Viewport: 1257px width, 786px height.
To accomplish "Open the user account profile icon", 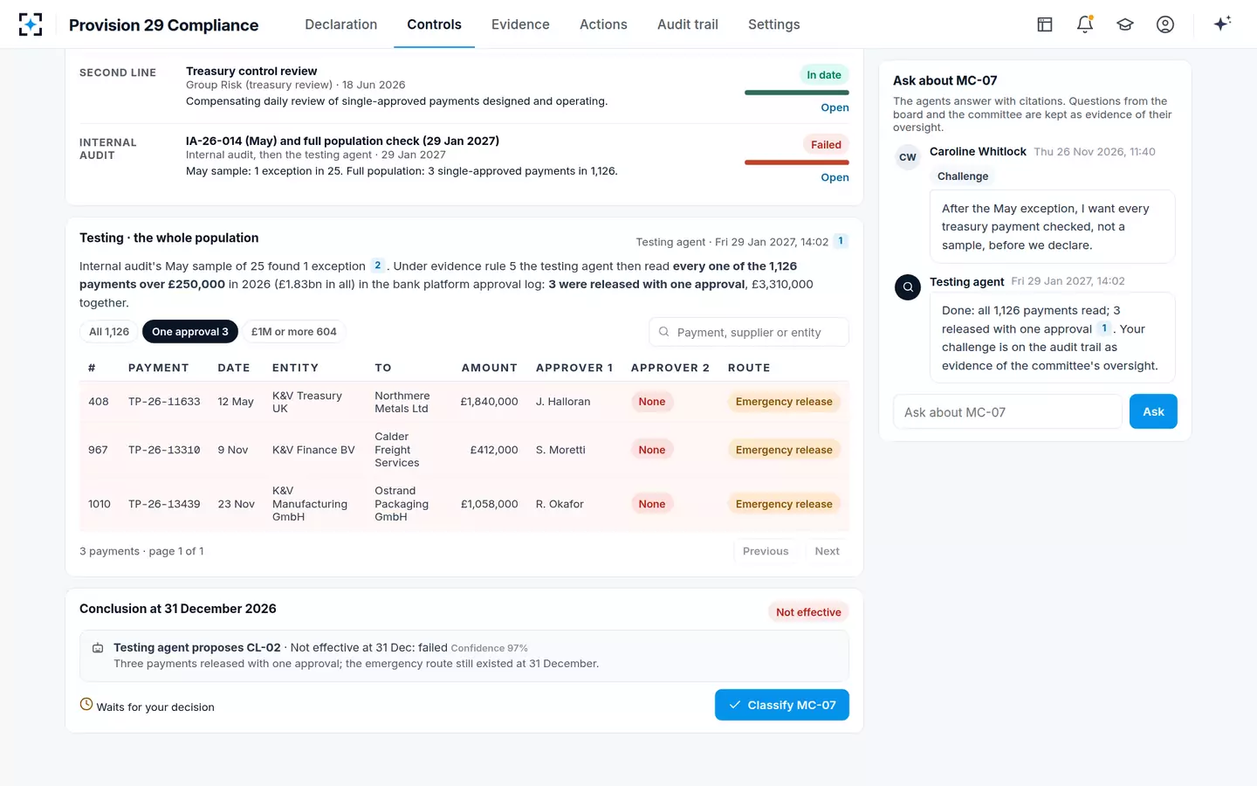I will [x=1165, y=24].
